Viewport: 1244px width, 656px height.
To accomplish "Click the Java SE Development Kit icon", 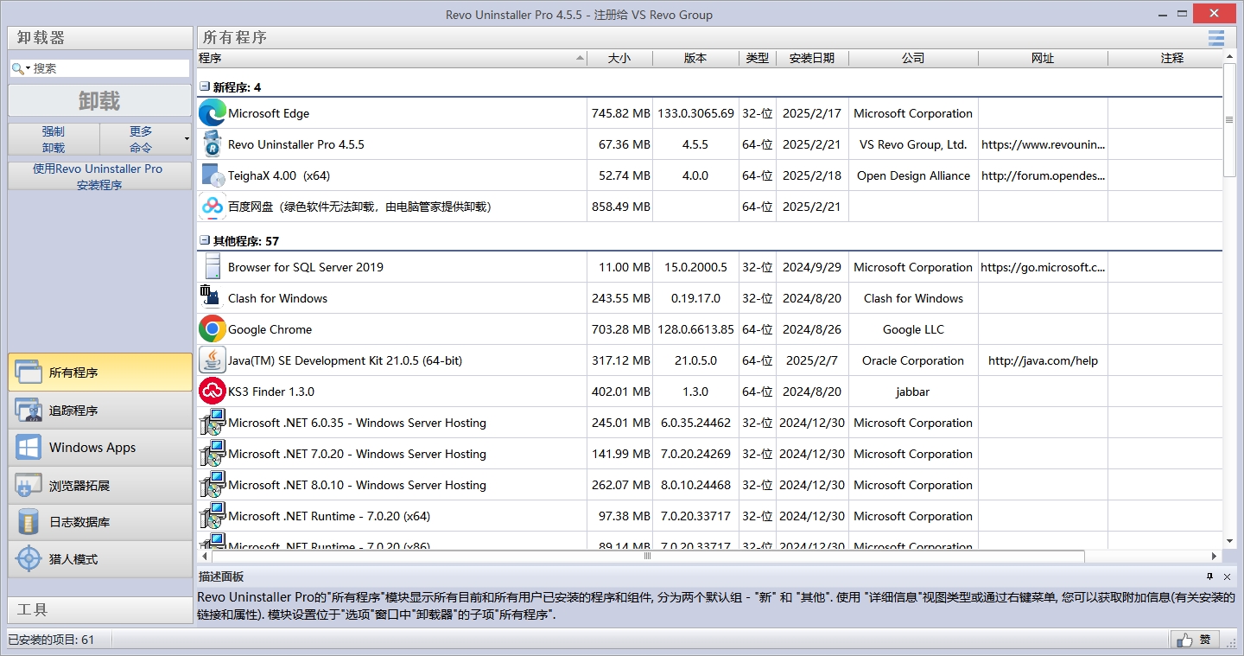I will point(213,360).
